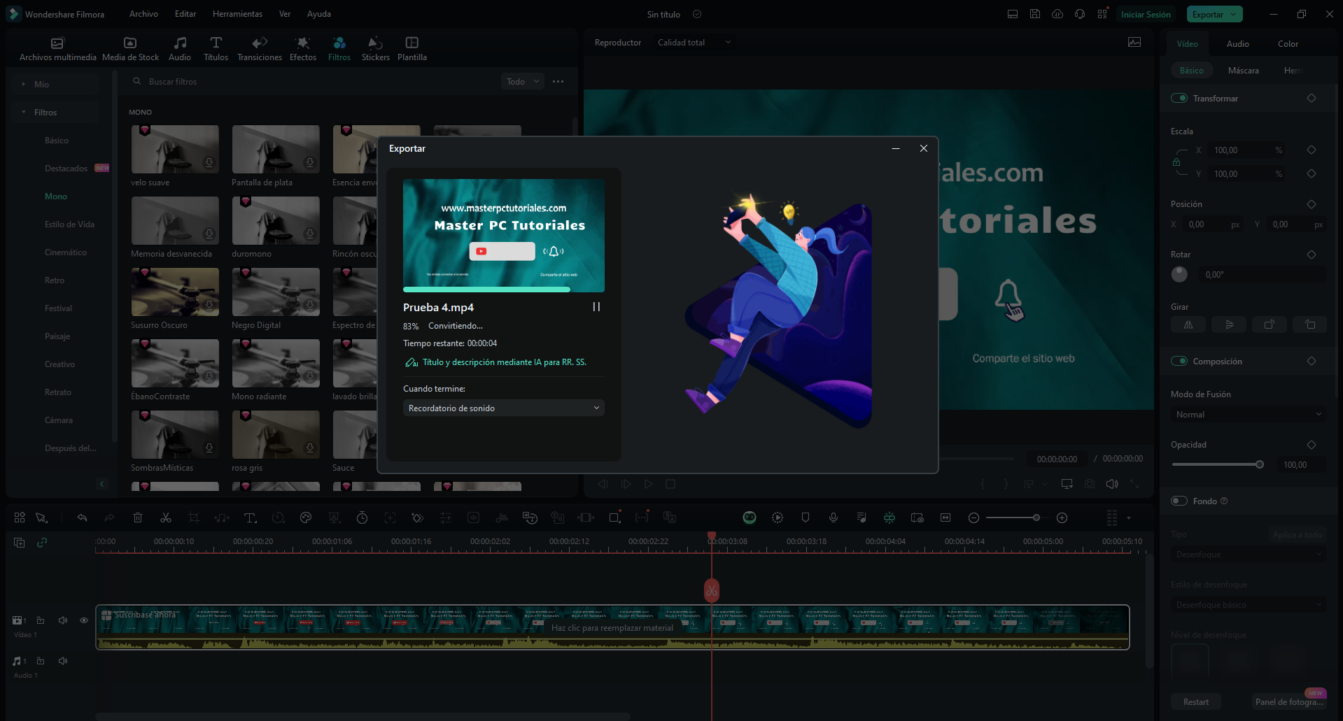Expand the Mío tree section
This screenshot has width=1343, height=721.
[x=23, y=84]
